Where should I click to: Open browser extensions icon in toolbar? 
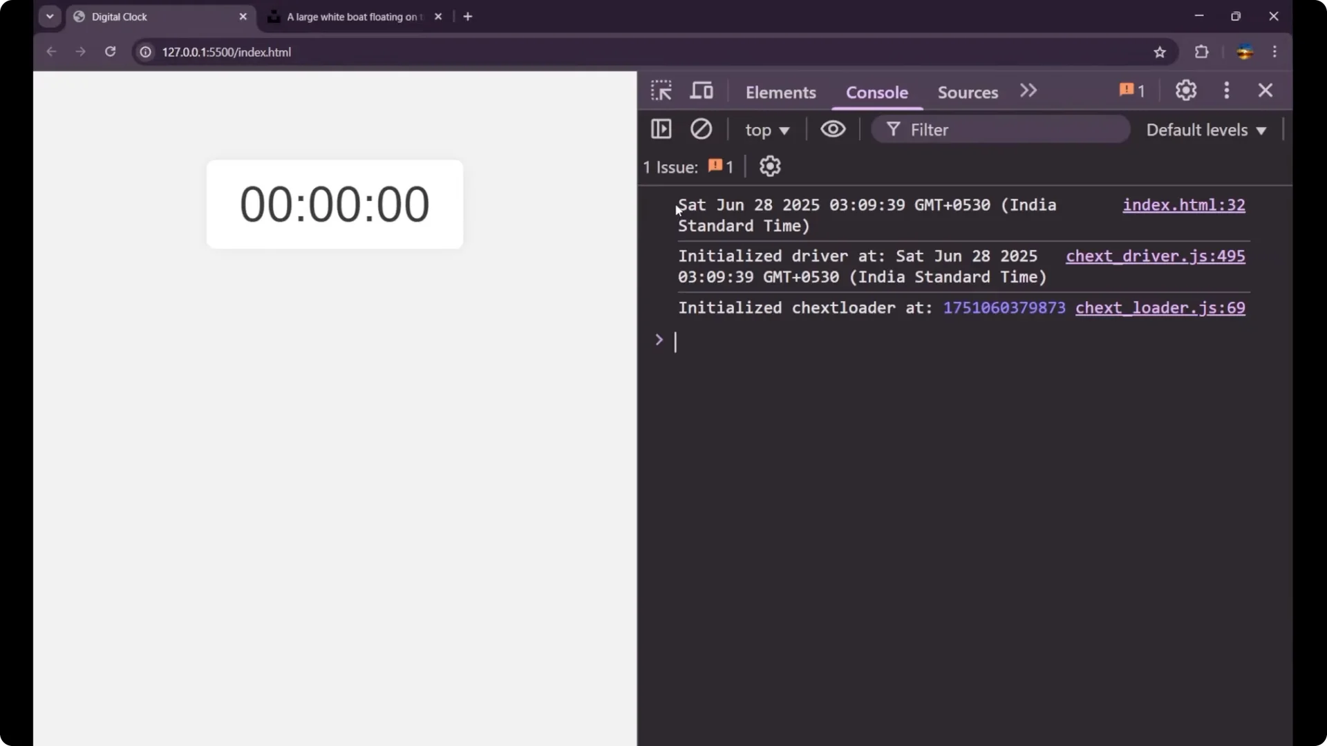pyautogui.click(x=1202, y=52)
